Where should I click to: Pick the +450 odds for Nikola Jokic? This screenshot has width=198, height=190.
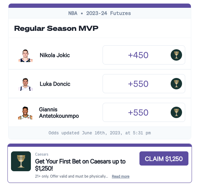coord(144,55)
